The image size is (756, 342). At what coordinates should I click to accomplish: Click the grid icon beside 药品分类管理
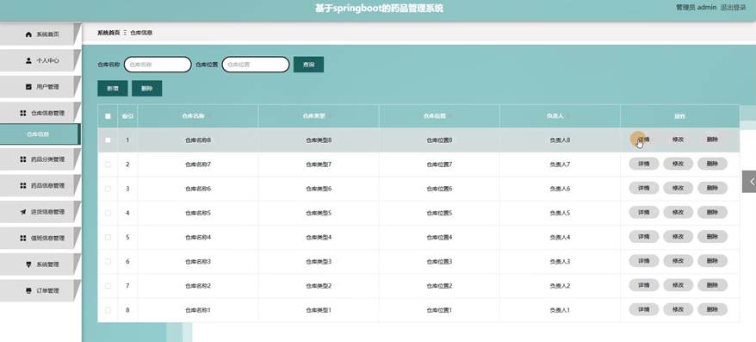click(23, 159)
